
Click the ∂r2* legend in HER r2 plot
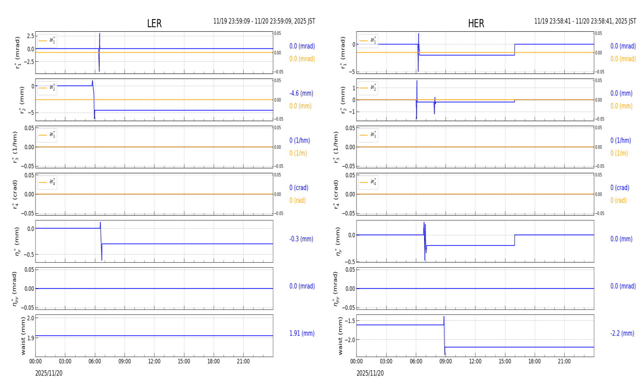(368, 88)
